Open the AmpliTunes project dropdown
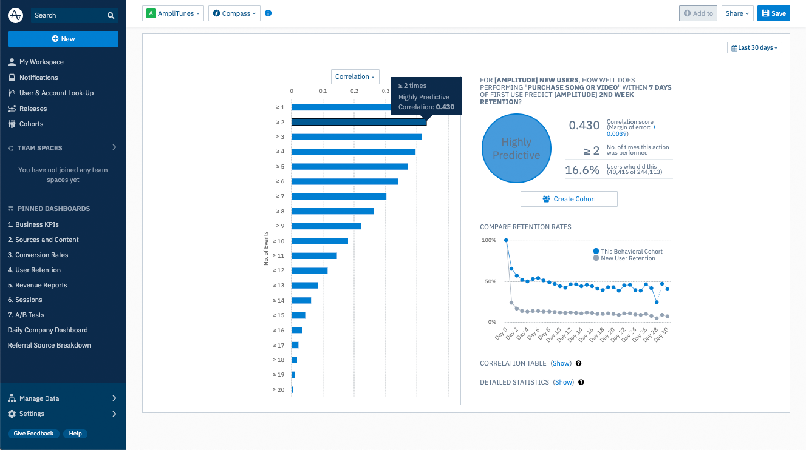806x450 pixels. coord(173,13)
